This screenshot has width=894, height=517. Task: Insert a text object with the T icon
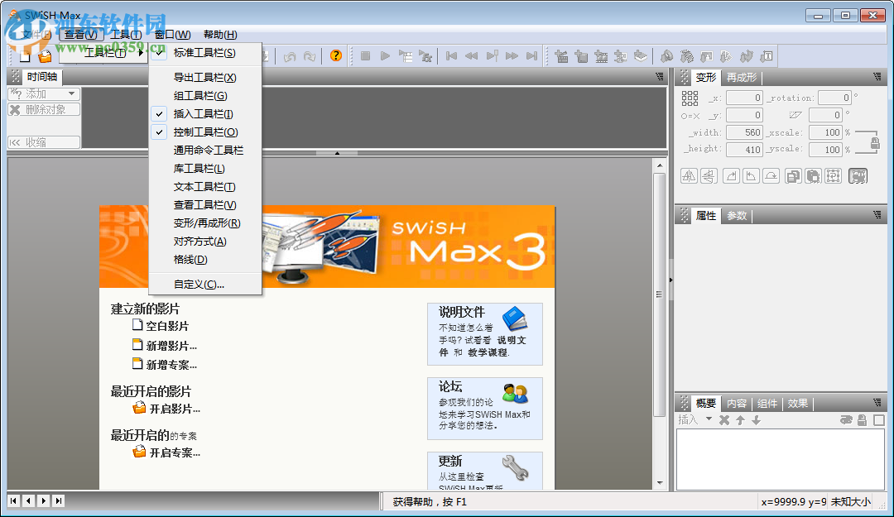coord(767,56)
